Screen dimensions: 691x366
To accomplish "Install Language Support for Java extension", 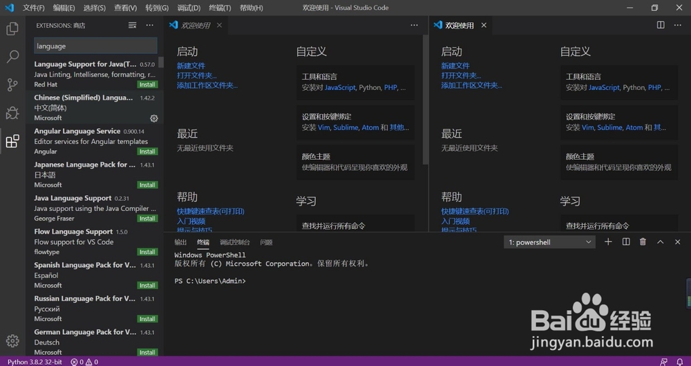I will tap(147, 85).
